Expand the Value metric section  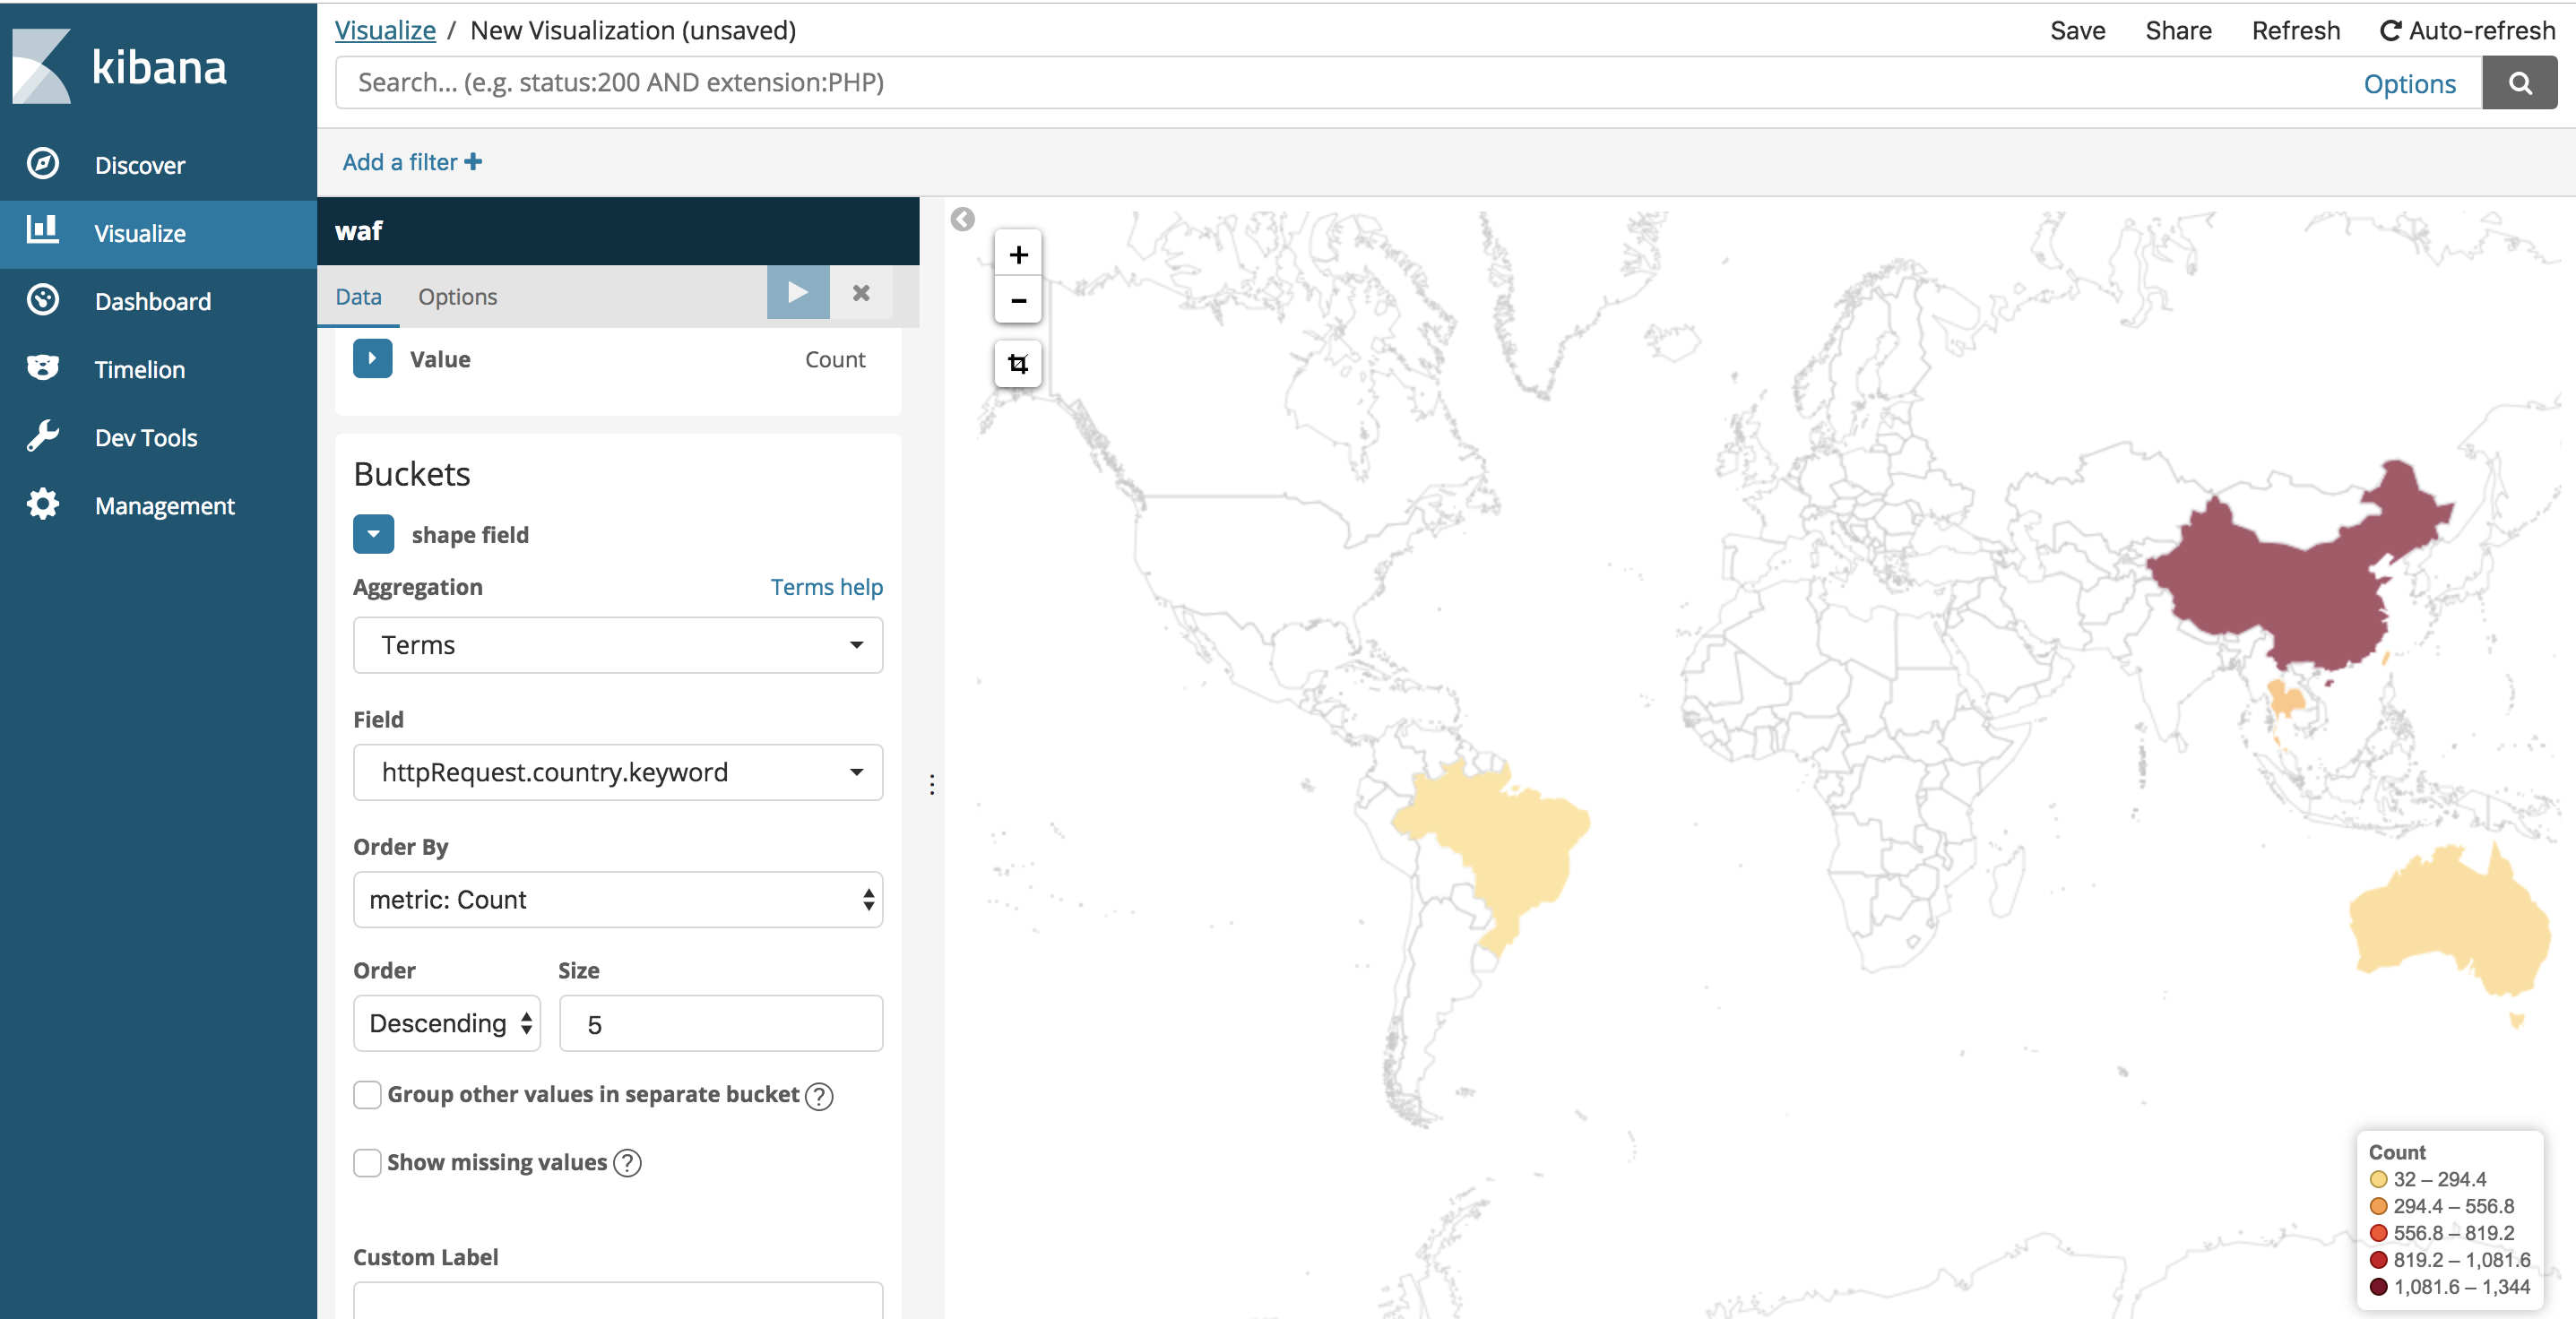point(373,358)
